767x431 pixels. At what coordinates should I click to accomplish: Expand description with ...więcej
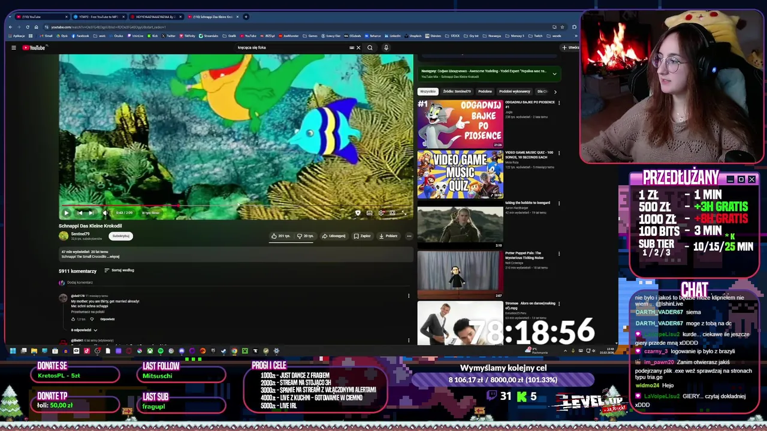(x=112, y=257)
